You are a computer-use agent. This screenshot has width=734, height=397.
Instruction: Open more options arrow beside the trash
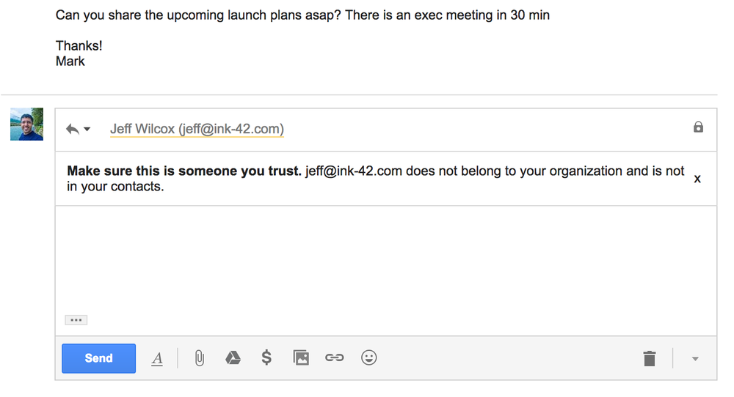tap(695, 359)
